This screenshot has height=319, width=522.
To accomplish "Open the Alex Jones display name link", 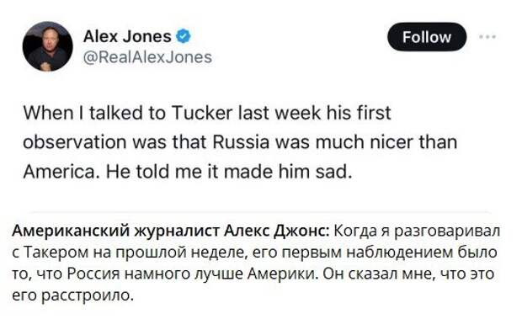I will tap(127, 36).
